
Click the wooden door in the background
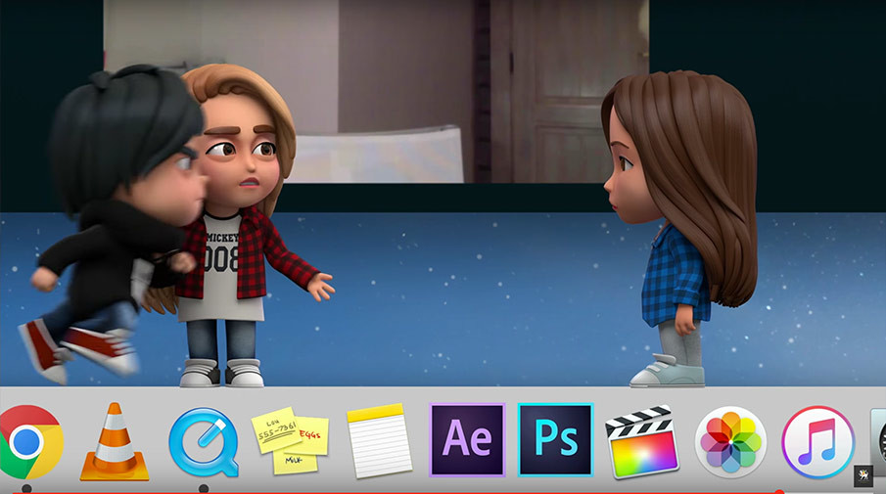coord(568,88)
